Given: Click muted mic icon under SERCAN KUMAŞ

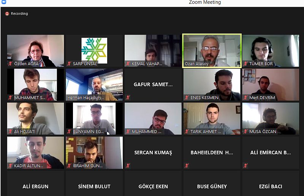Looking at the screenshot, I should click(128, 166).
